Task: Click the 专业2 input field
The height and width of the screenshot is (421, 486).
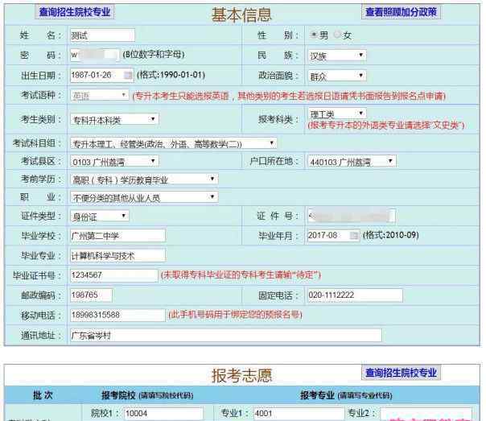Action: pos(426,415)
